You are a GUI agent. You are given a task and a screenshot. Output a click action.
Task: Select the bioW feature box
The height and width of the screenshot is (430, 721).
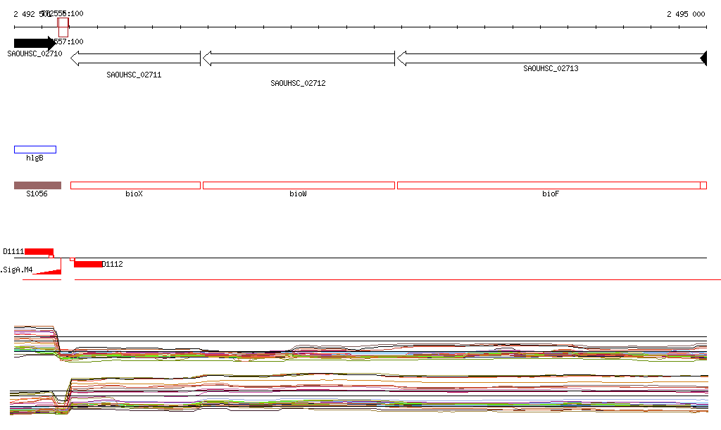tap(299, 185)
